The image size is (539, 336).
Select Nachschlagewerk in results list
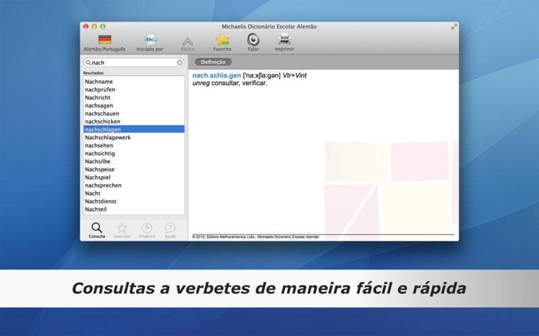click(x=134, y=138)
